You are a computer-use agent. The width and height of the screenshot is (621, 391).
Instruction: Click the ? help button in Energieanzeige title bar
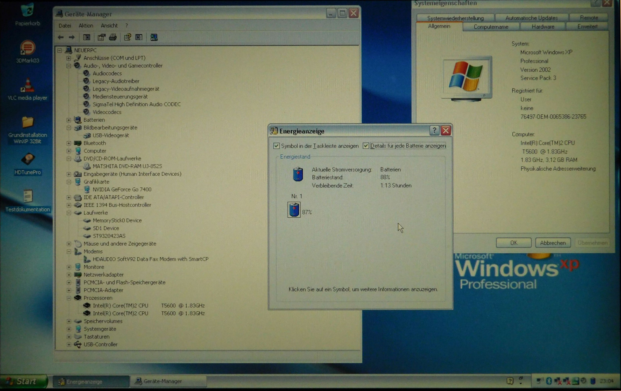click(x=434, y=131)
